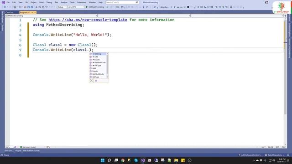The width and height of the screenshot is (292, 164).
Task: Click the Paste icon in toolbar
Action: tap(43, 7)
